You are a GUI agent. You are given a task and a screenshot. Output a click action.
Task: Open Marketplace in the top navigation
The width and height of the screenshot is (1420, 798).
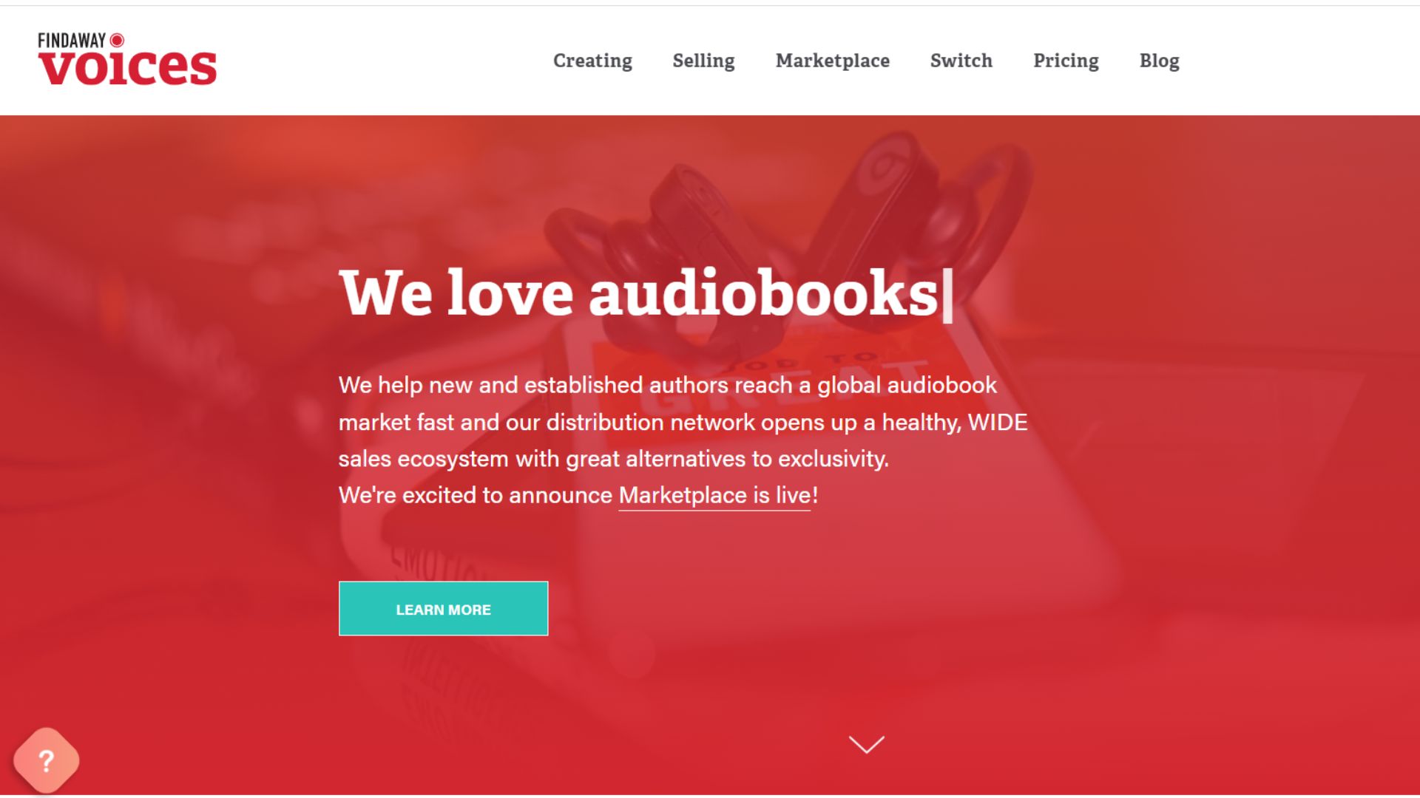832,61
